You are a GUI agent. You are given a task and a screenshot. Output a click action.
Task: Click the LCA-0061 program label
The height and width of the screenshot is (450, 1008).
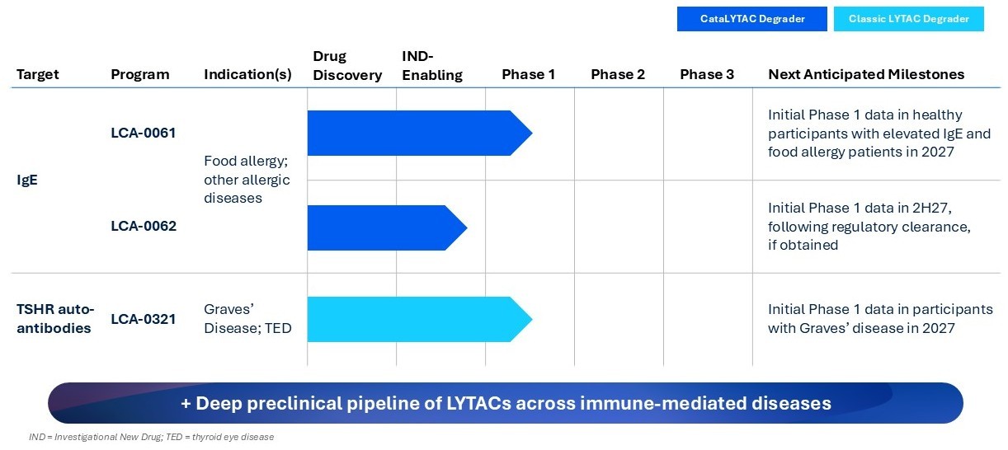(x=144, y=133)
